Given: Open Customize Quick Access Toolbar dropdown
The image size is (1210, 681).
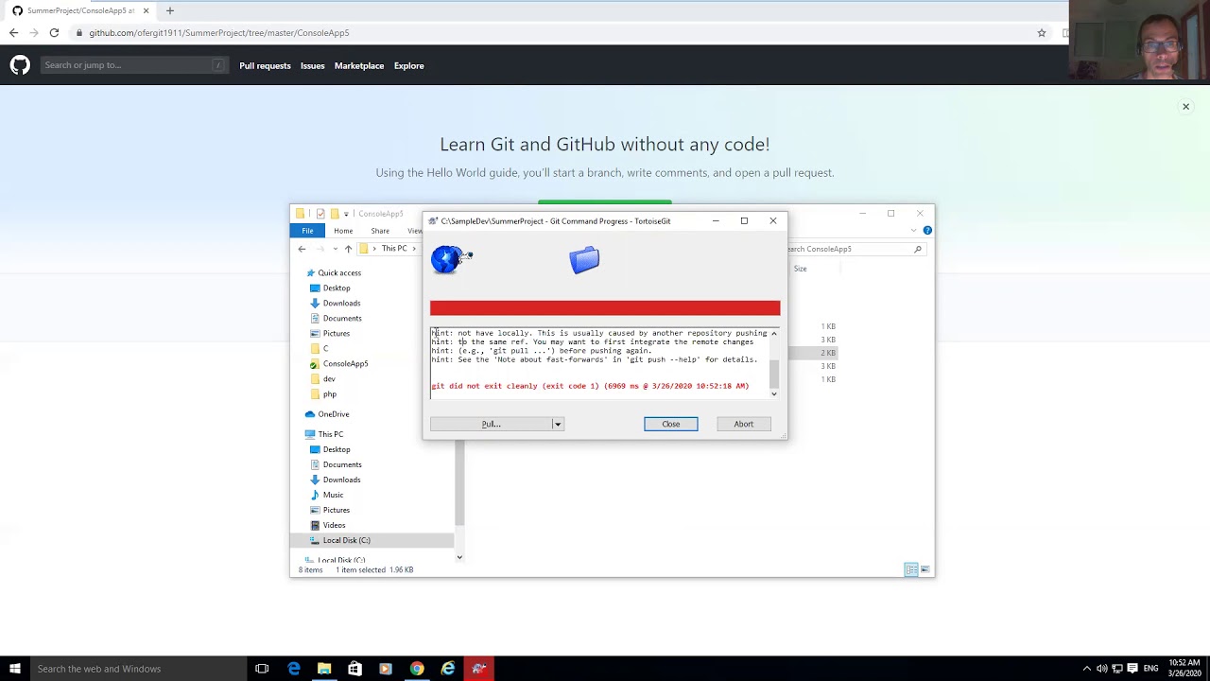Looking at the screenshot, I should [346, 214].
